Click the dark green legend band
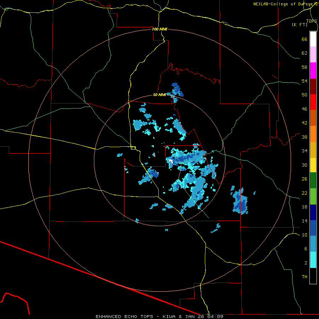 click(x=313, y=180)
